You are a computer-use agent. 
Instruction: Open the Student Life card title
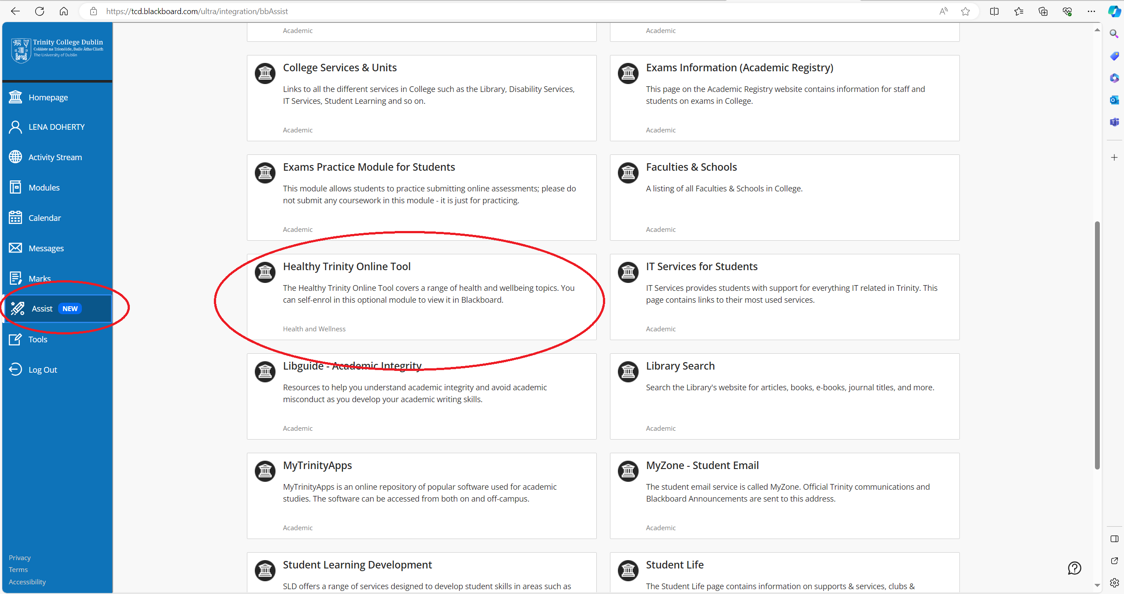point(674,565)
